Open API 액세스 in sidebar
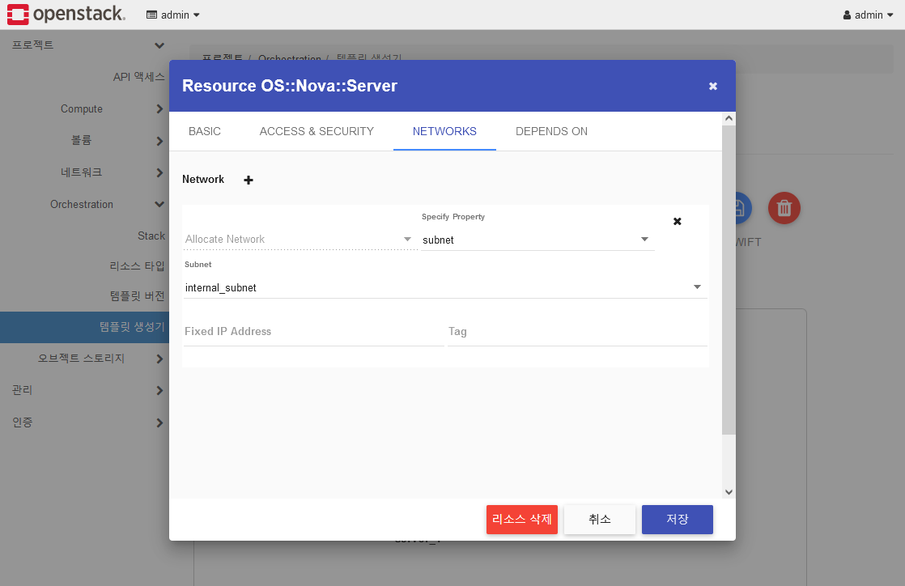 [138, 77]
